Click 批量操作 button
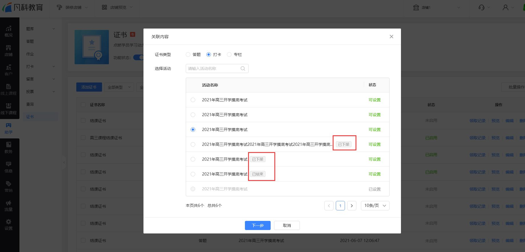Image resolution: width=525 pixels, height=252 pixels. click(x=514, y=87)
